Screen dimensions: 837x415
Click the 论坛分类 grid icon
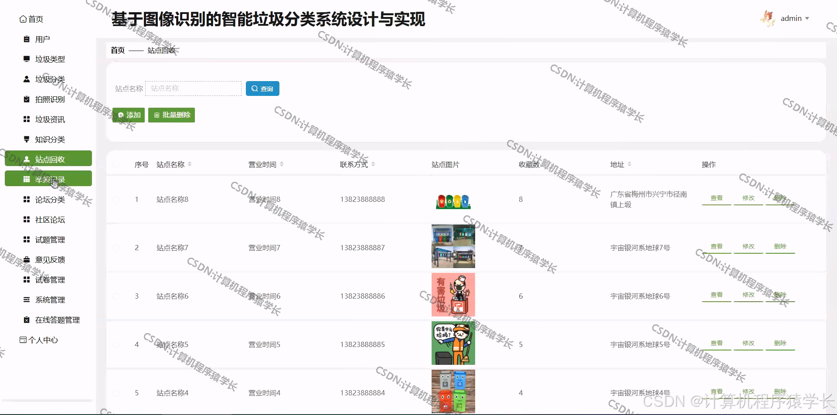27,199
